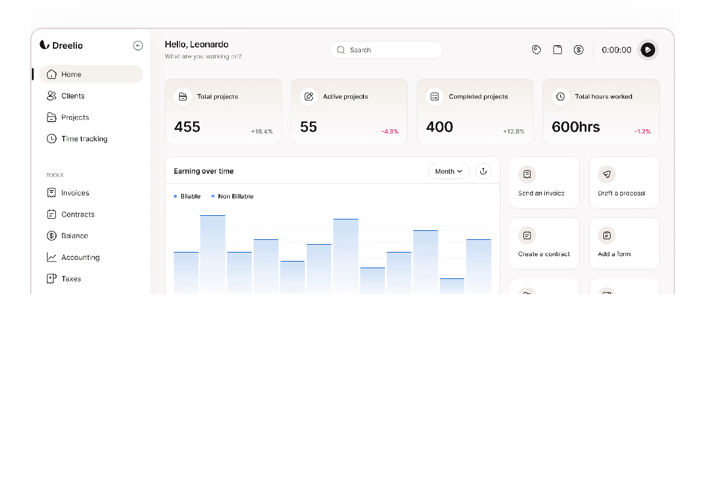Click the Add a form card

coord(624,243)
